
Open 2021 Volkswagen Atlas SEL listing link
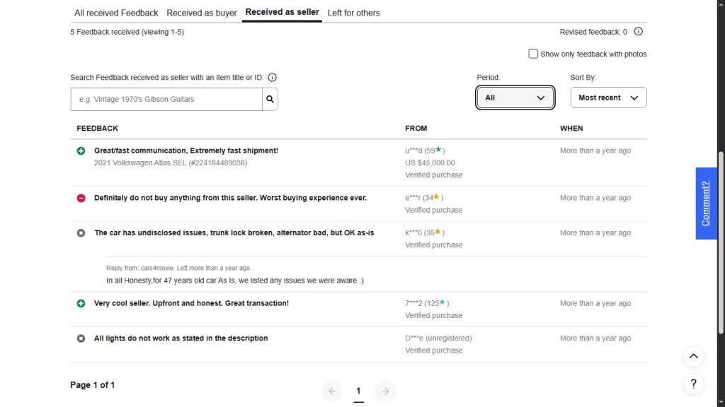pyautogui.click(x=171, y=163)
